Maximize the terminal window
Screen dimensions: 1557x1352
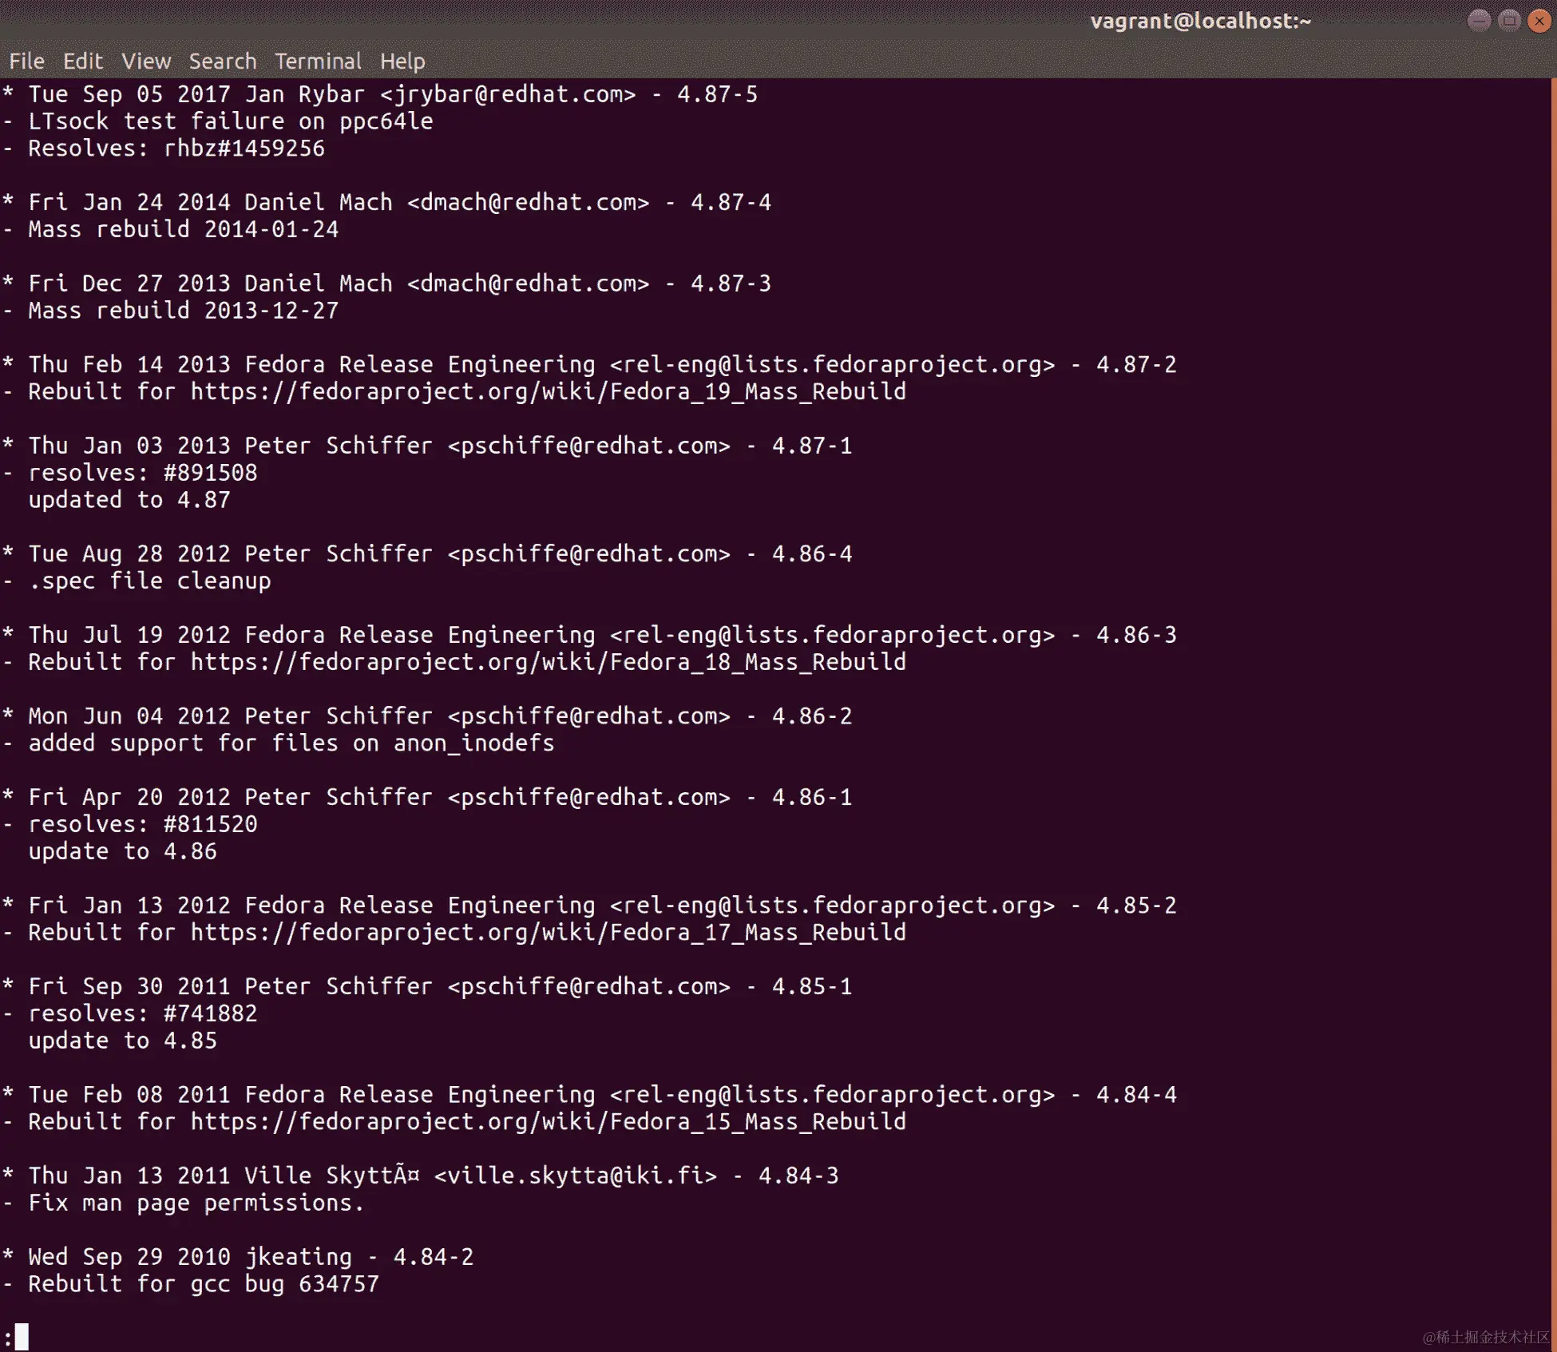click(x=1508, y=21)
